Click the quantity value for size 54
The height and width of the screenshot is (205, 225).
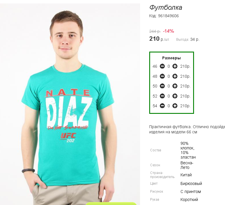tap(169, 106)
